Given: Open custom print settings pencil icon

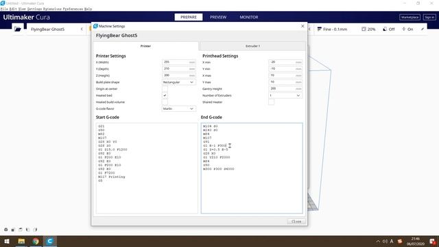Looking at the screenshot, I should point(423,29).
